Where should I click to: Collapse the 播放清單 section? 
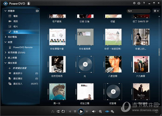click(5, 63)
